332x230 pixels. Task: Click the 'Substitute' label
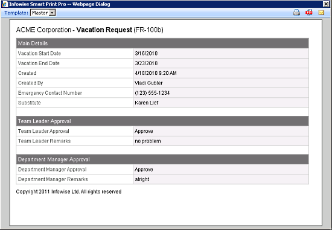click(x=29, y=103)
